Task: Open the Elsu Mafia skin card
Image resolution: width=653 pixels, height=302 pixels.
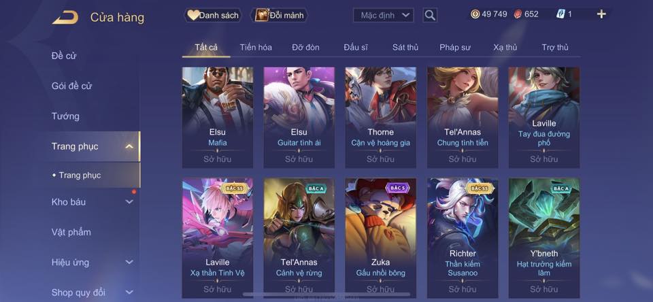Action: point(218,118)
